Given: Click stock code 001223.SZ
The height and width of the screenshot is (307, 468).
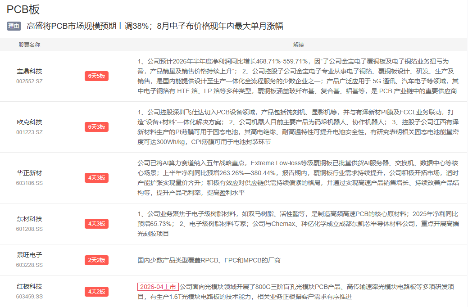Looking at the screenshot, I should coord(29,132).
